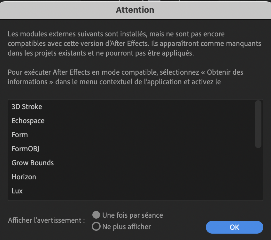Select Echospace in the plug-in list
This screenshot has width=271, height=240.
click(x=28, y=121)
